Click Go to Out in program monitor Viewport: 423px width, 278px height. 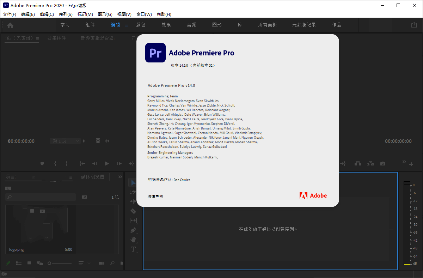pos(343,164)
